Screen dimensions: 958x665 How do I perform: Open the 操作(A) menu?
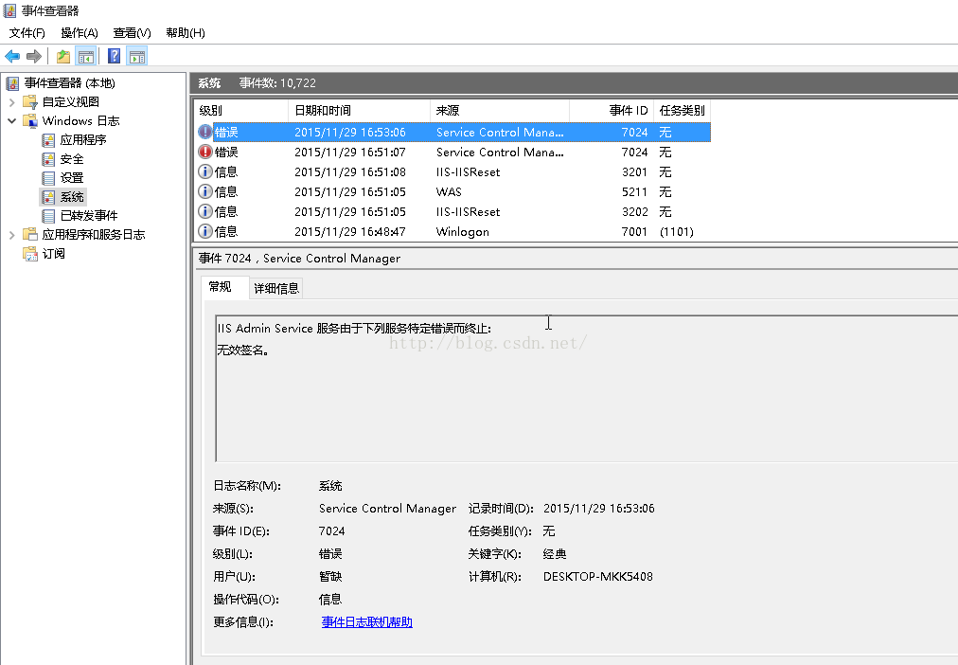[80, 33]
